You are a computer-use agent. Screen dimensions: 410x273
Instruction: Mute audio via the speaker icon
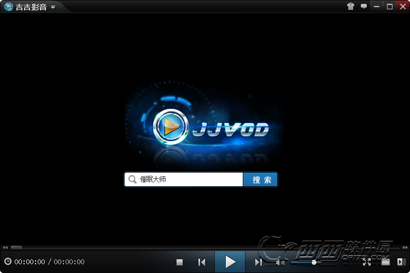(280, 262)
